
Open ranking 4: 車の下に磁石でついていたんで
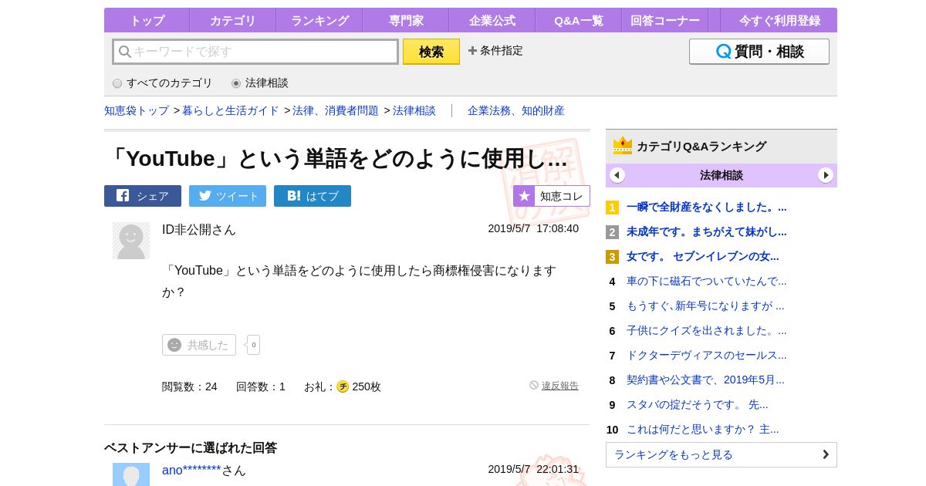(x=706, y=281)
